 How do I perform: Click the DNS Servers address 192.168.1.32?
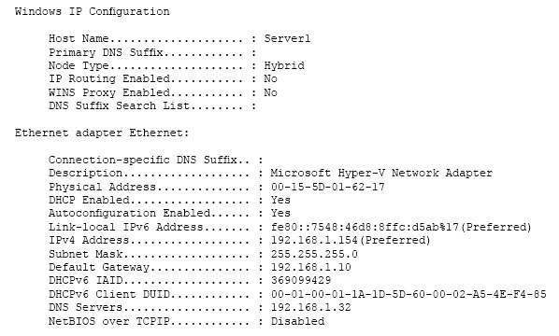coord(311,307)
